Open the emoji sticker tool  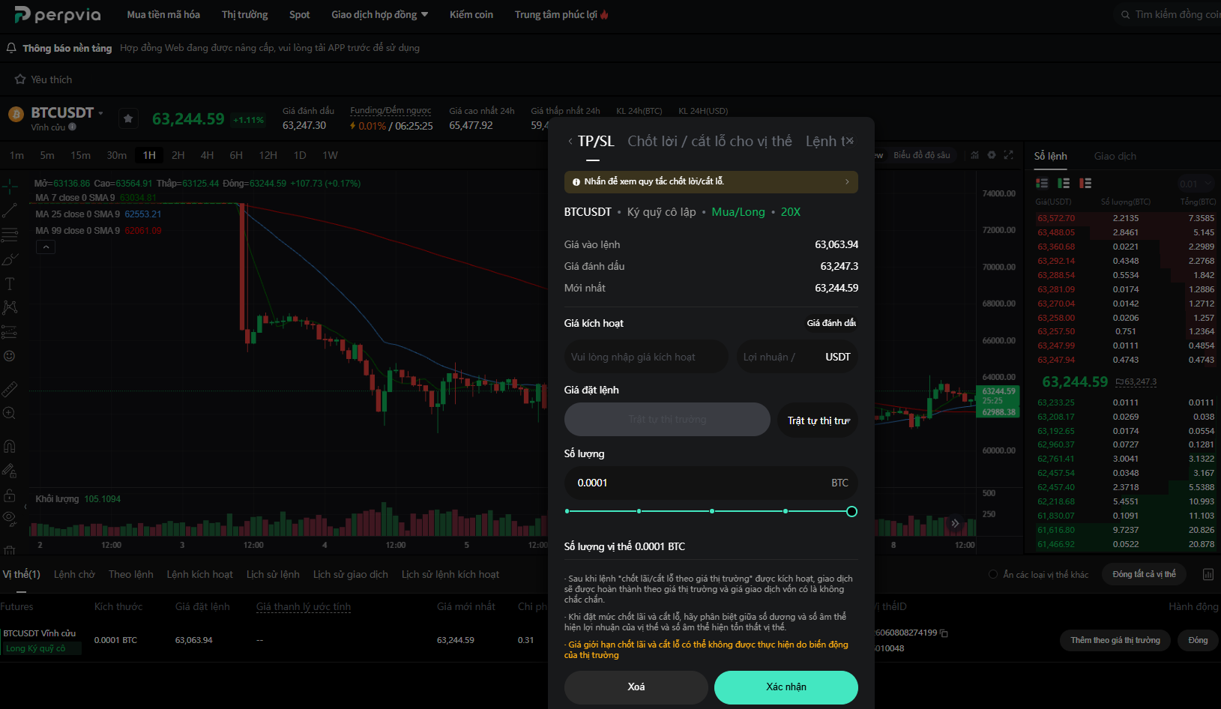(x=10, y=356)
